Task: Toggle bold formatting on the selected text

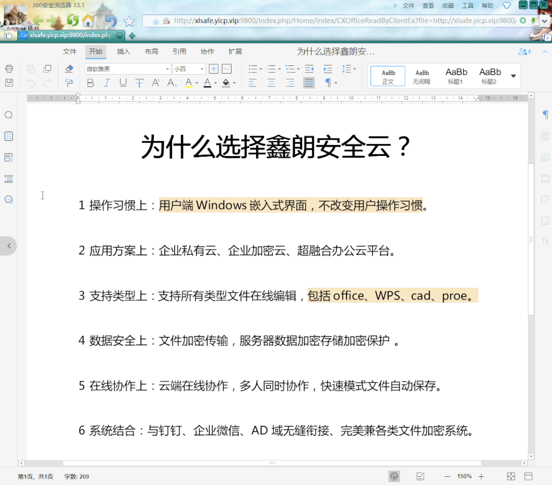Action: [x=90, y=83]
